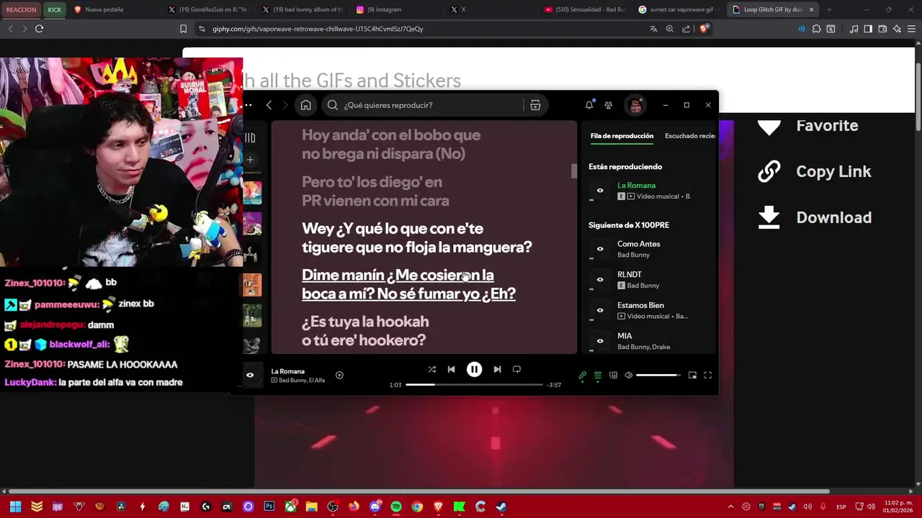Expand Spotify Your Library sidebar
This screenshot has width=922, height=518.
(x=250, y=137)
